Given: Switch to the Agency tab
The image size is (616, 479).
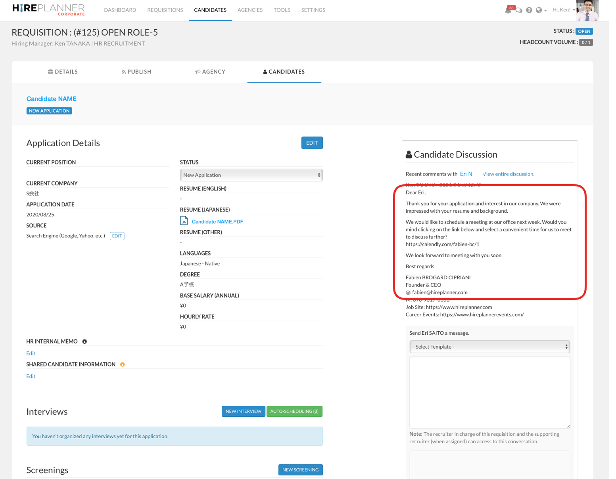Looking at the screenshot, I should pos(210,72).
